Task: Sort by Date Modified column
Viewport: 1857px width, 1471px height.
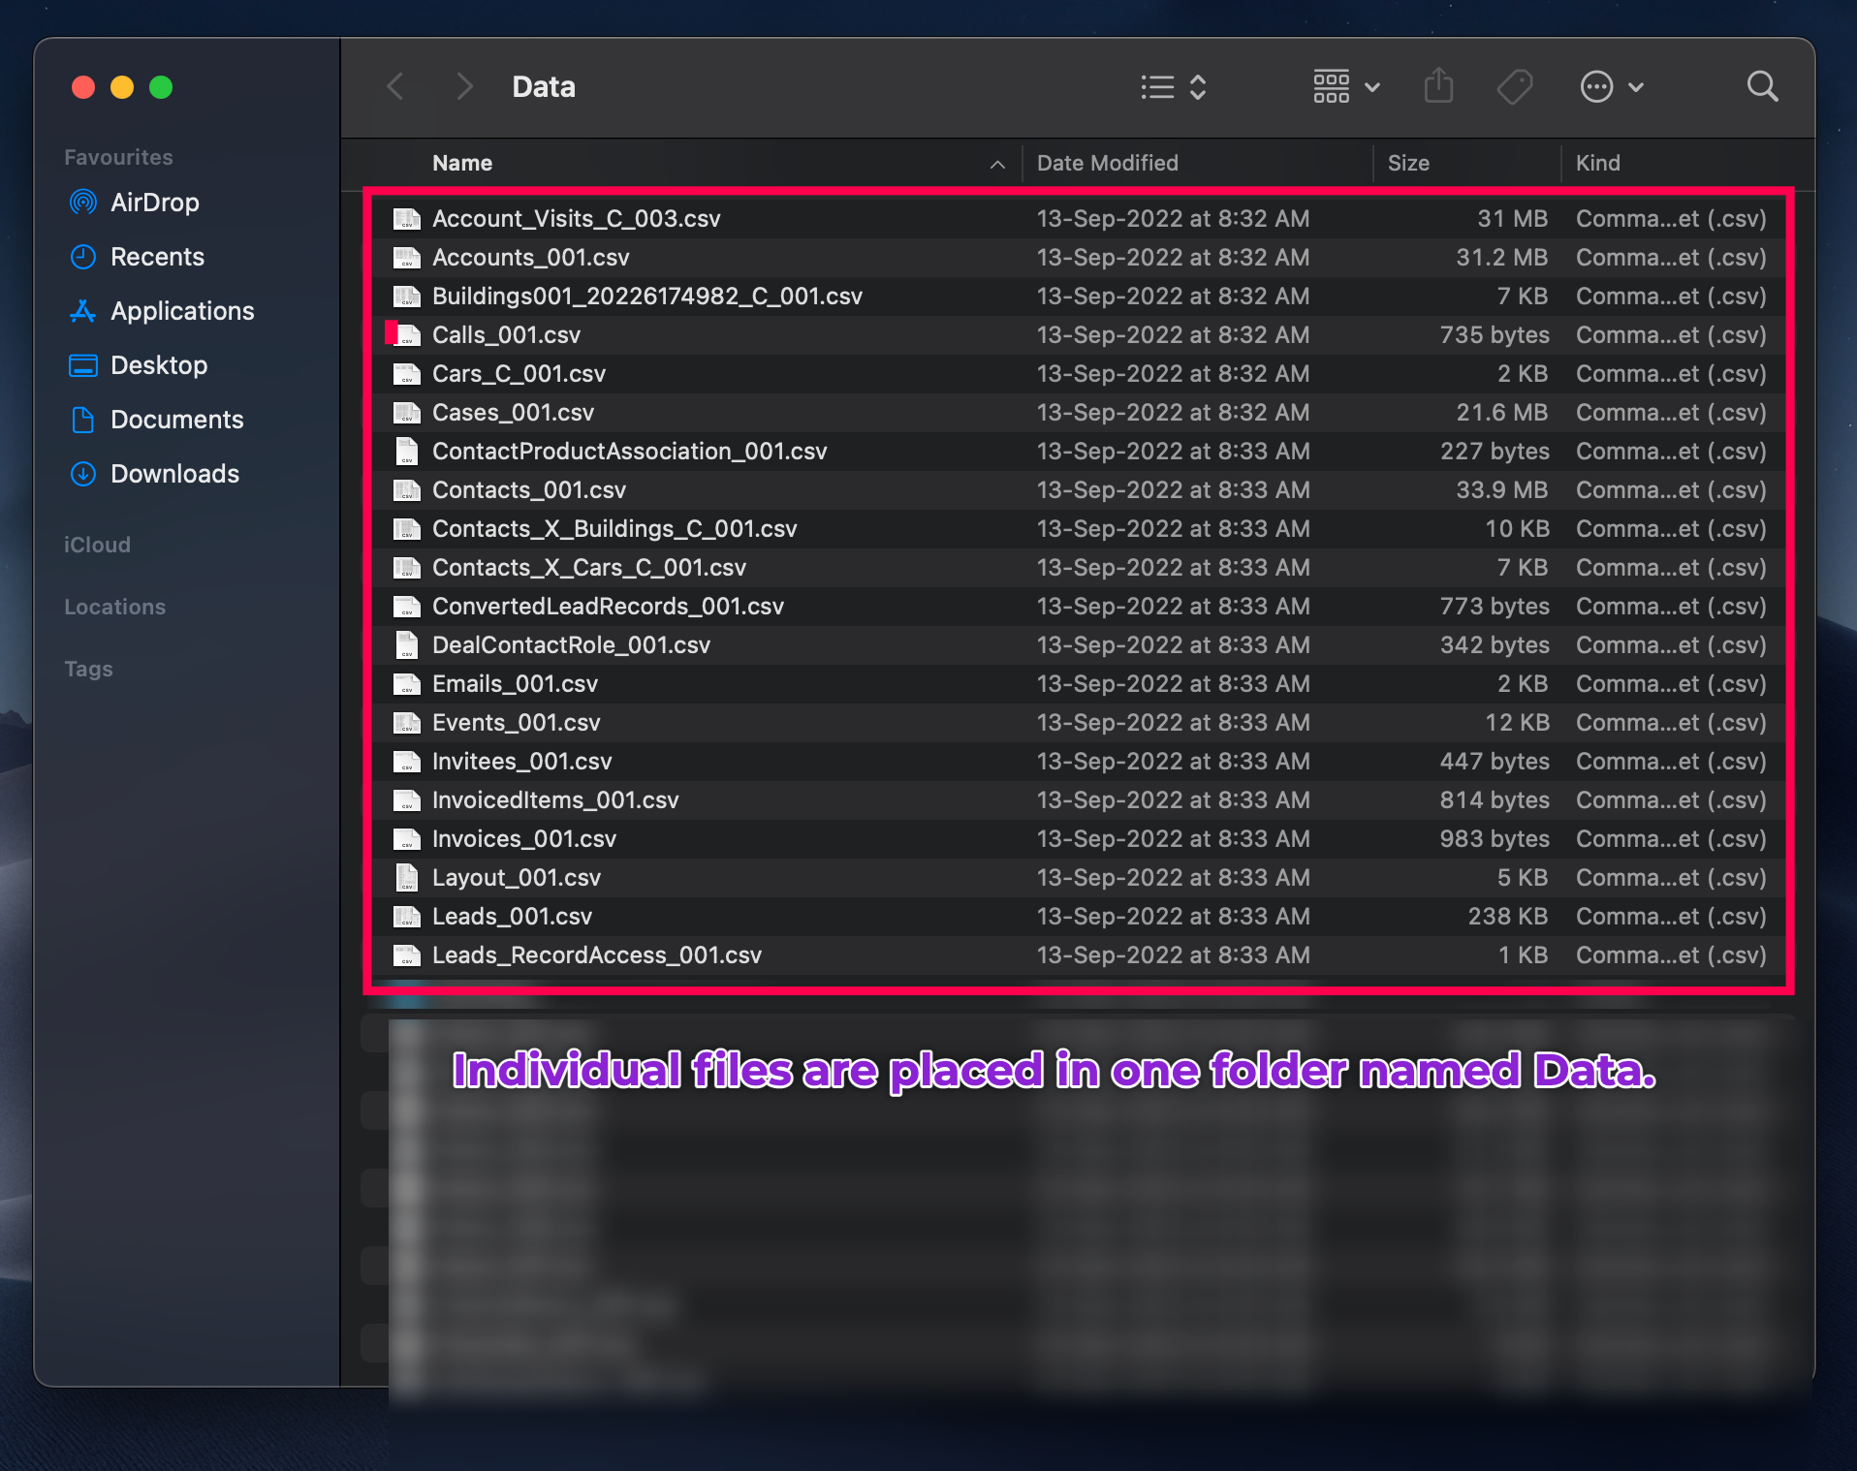Action: click(x=1107, y=163)
